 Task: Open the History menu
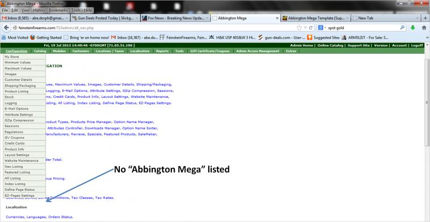(x=39, y=10)
